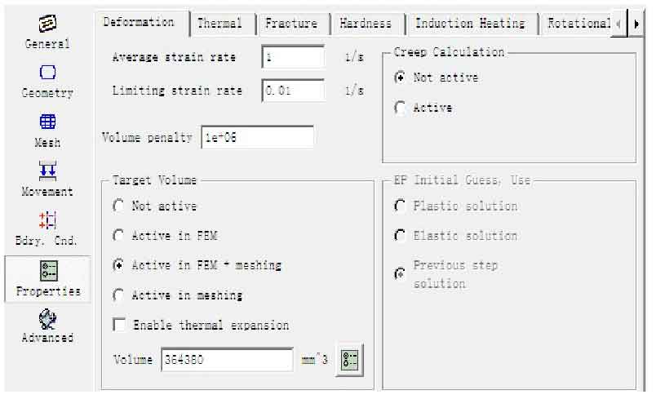The height and width of the screenshot is (399, 656).
Task: Switch to the Fracture tab
Action: (293, 24)
